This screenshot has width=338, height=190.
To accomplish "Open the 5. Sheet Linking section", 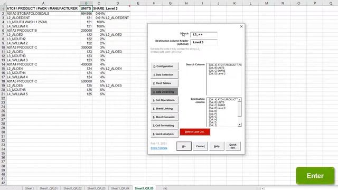I will coord(164,109).
